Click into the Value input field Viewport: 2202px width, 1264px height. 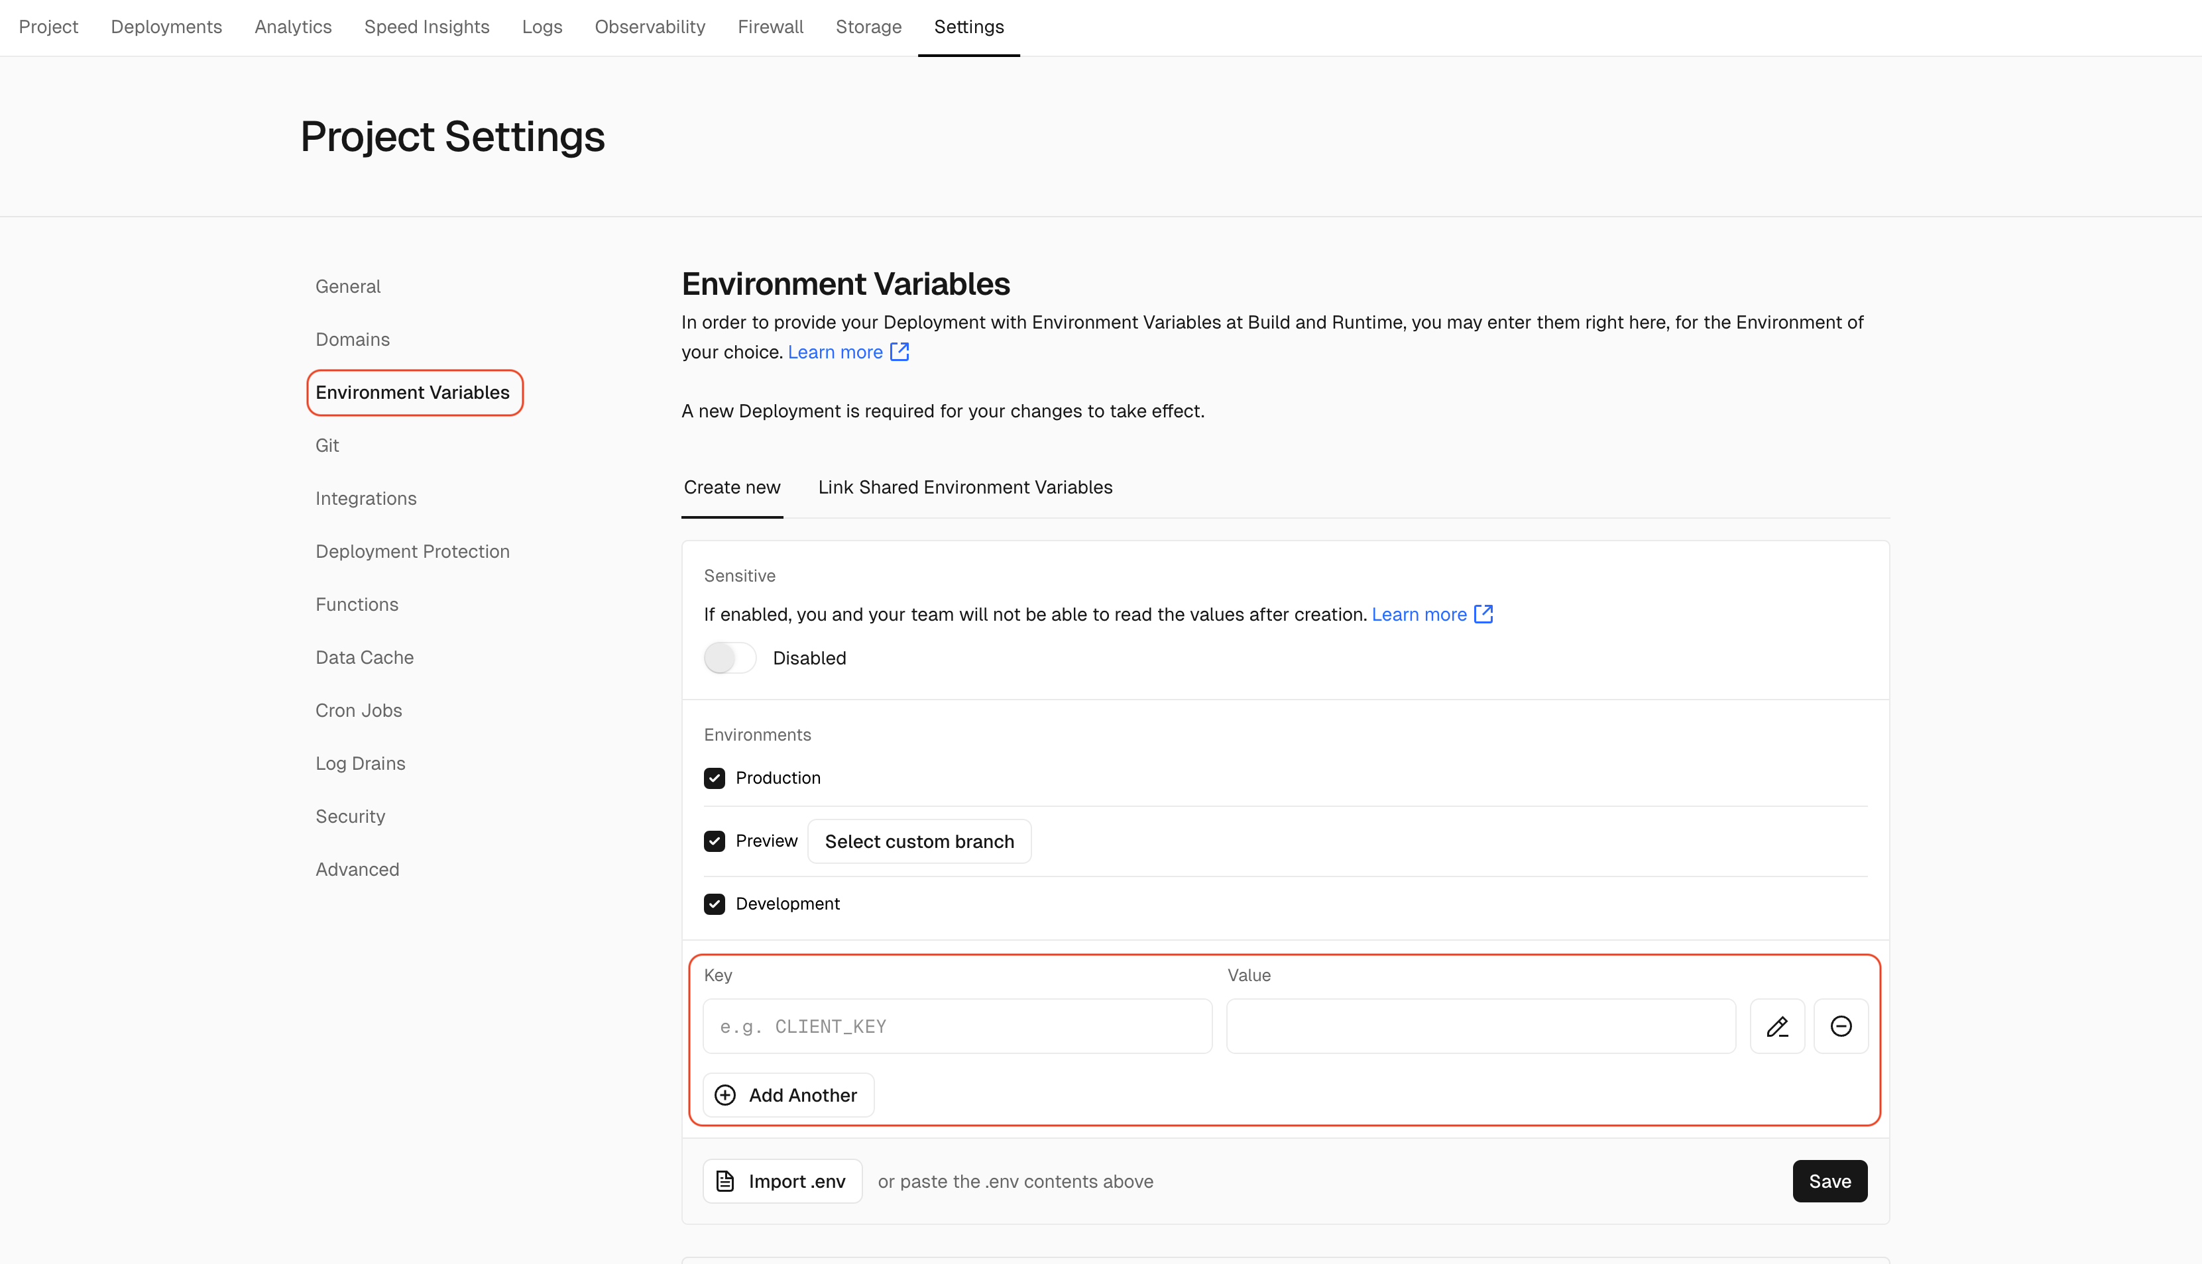pyautogui.click(x=1479, y=1026)
